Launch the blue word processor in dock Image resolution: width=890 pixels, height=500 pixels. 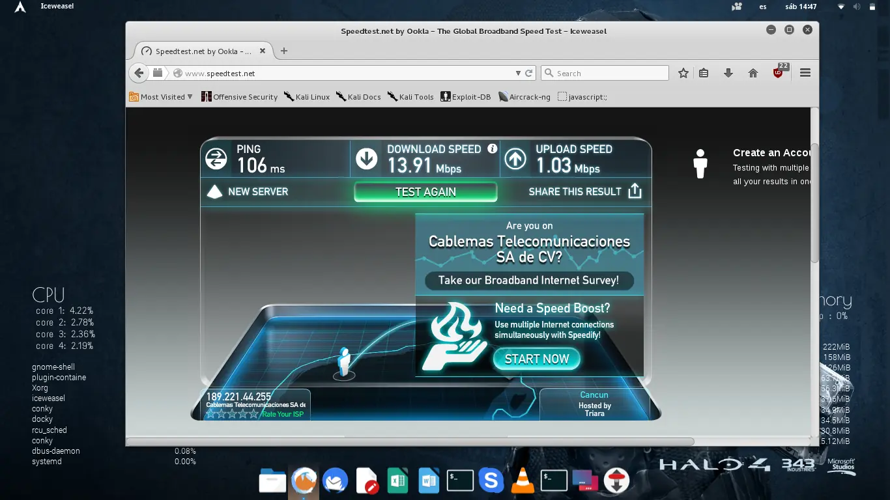click(429, 481)
